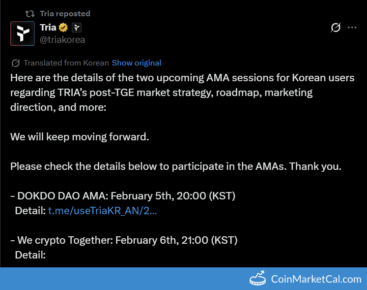Click the Tria reposted label
The height and width of the screenshot is (290, 367).
[65, 14]
